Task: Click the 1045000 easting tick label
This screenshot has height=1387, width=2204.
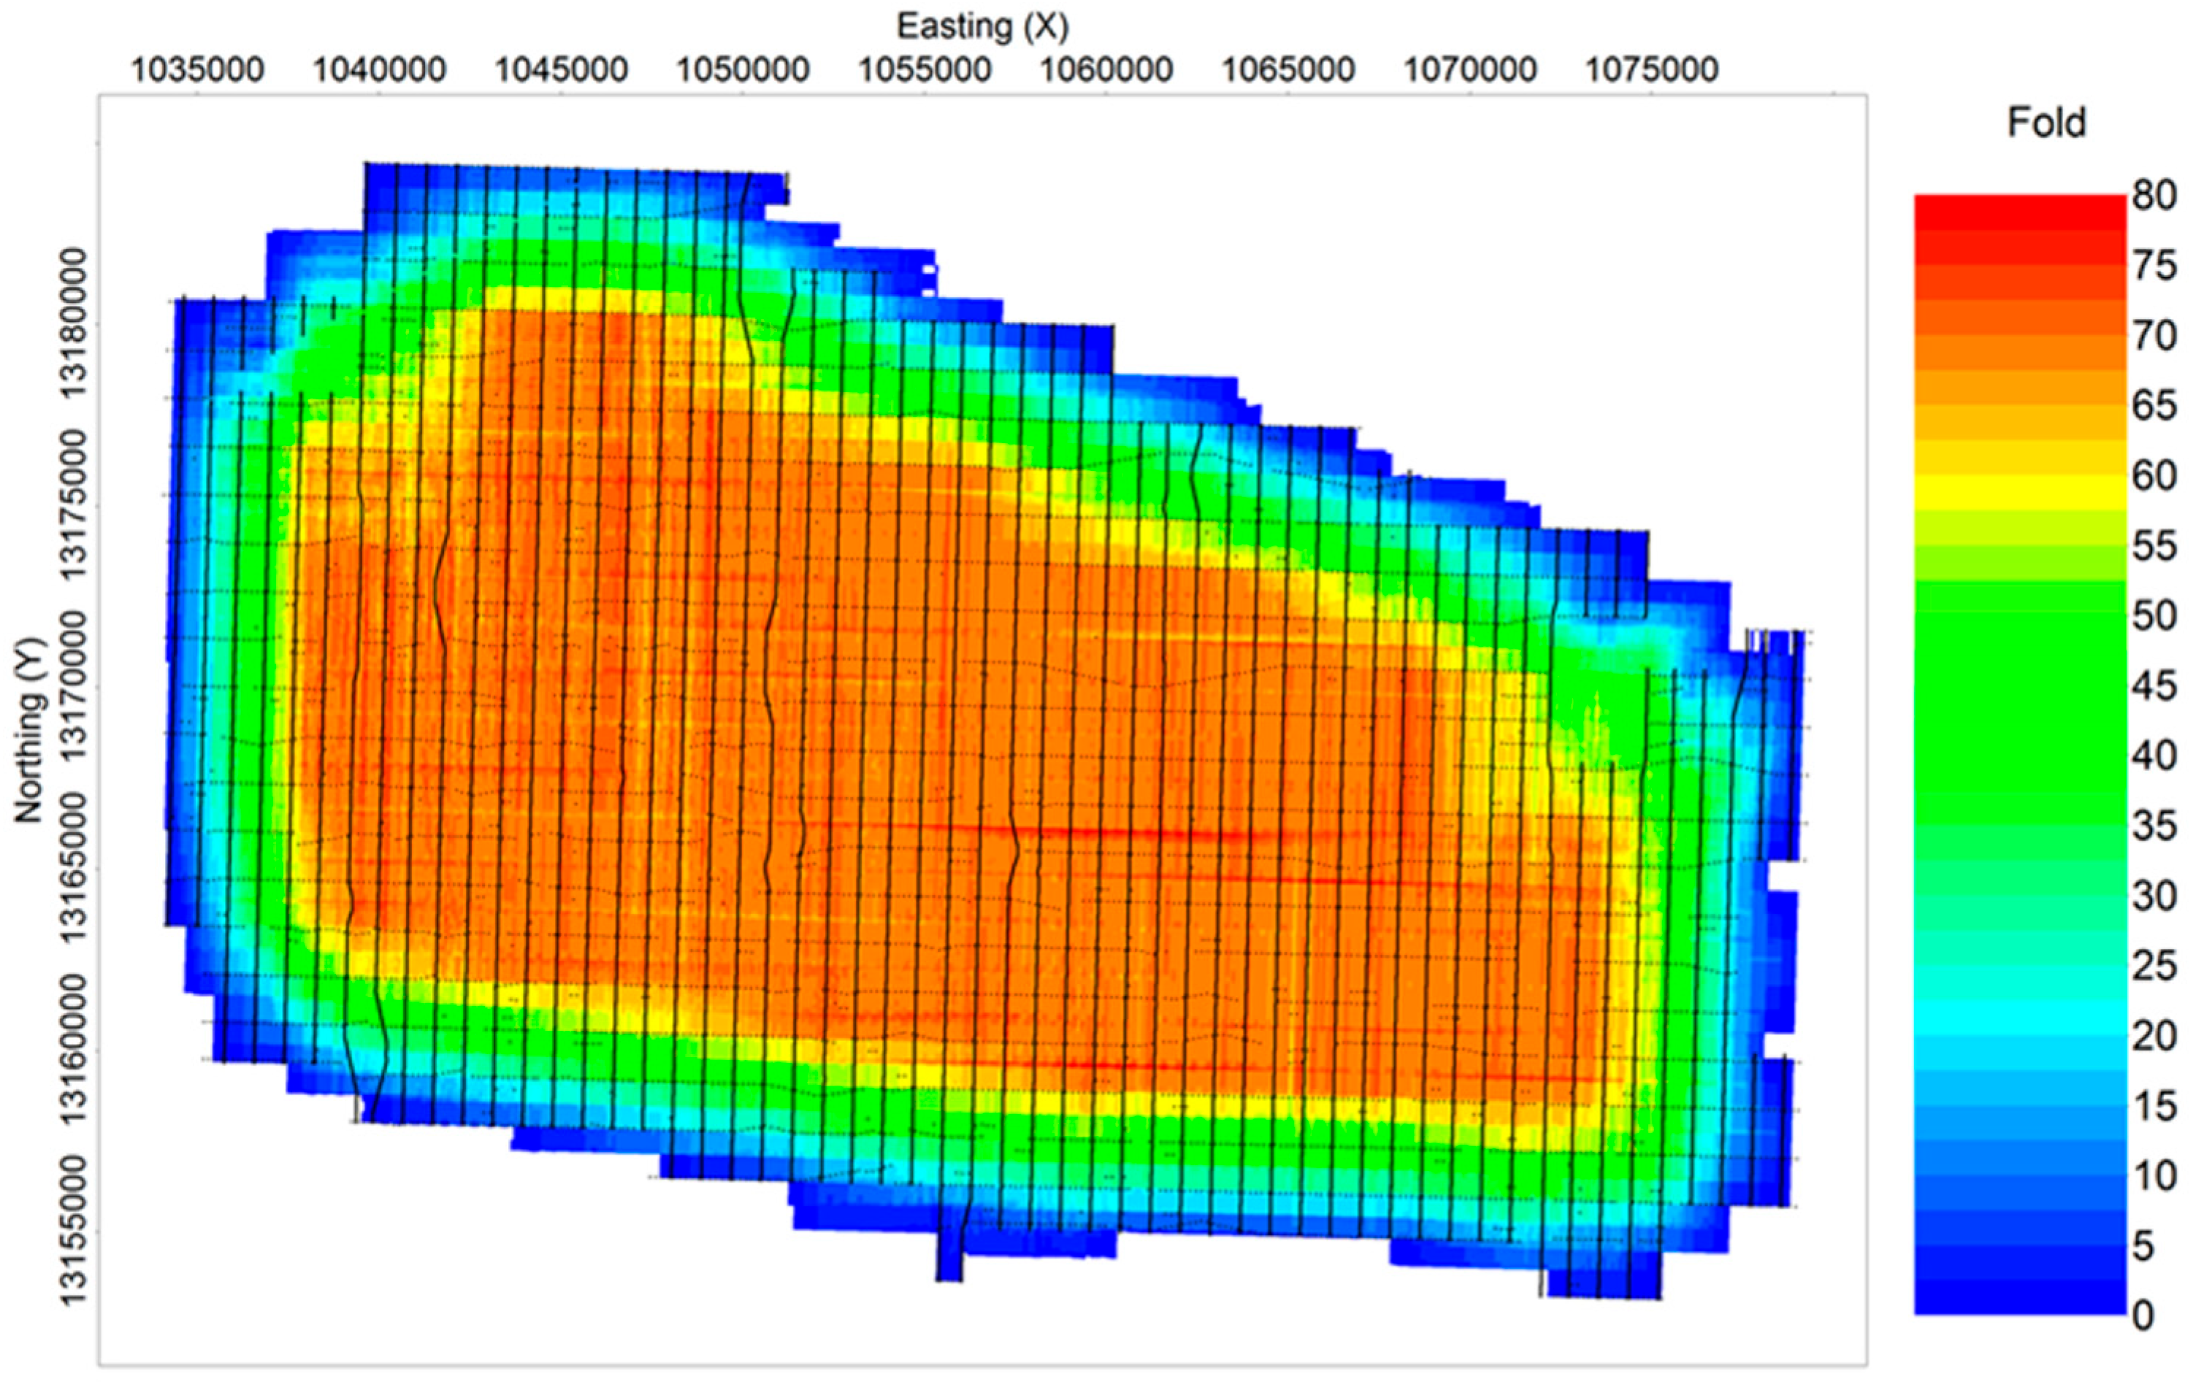Action: click(x=561, y=69)
